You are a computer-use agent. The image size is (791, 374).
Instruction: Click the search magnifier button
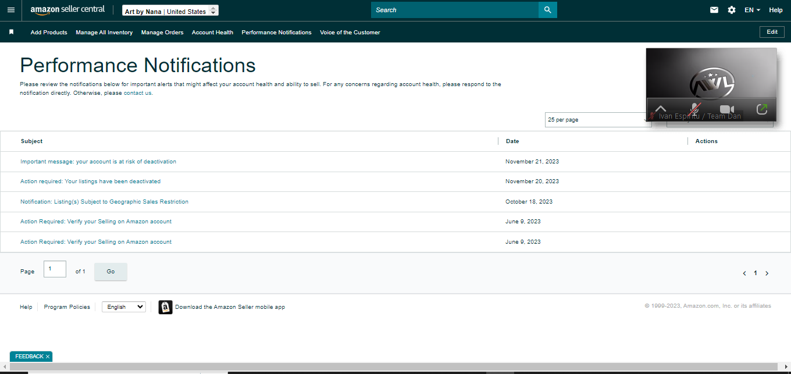[x=547, y=10]
